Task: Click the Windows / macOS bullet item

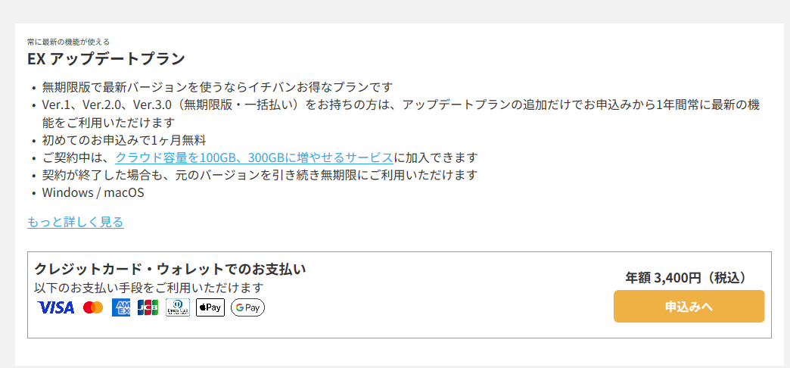Action: 93,192
